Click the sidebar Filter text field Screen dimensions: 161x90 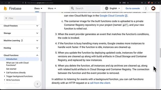(x=20, y=18)
